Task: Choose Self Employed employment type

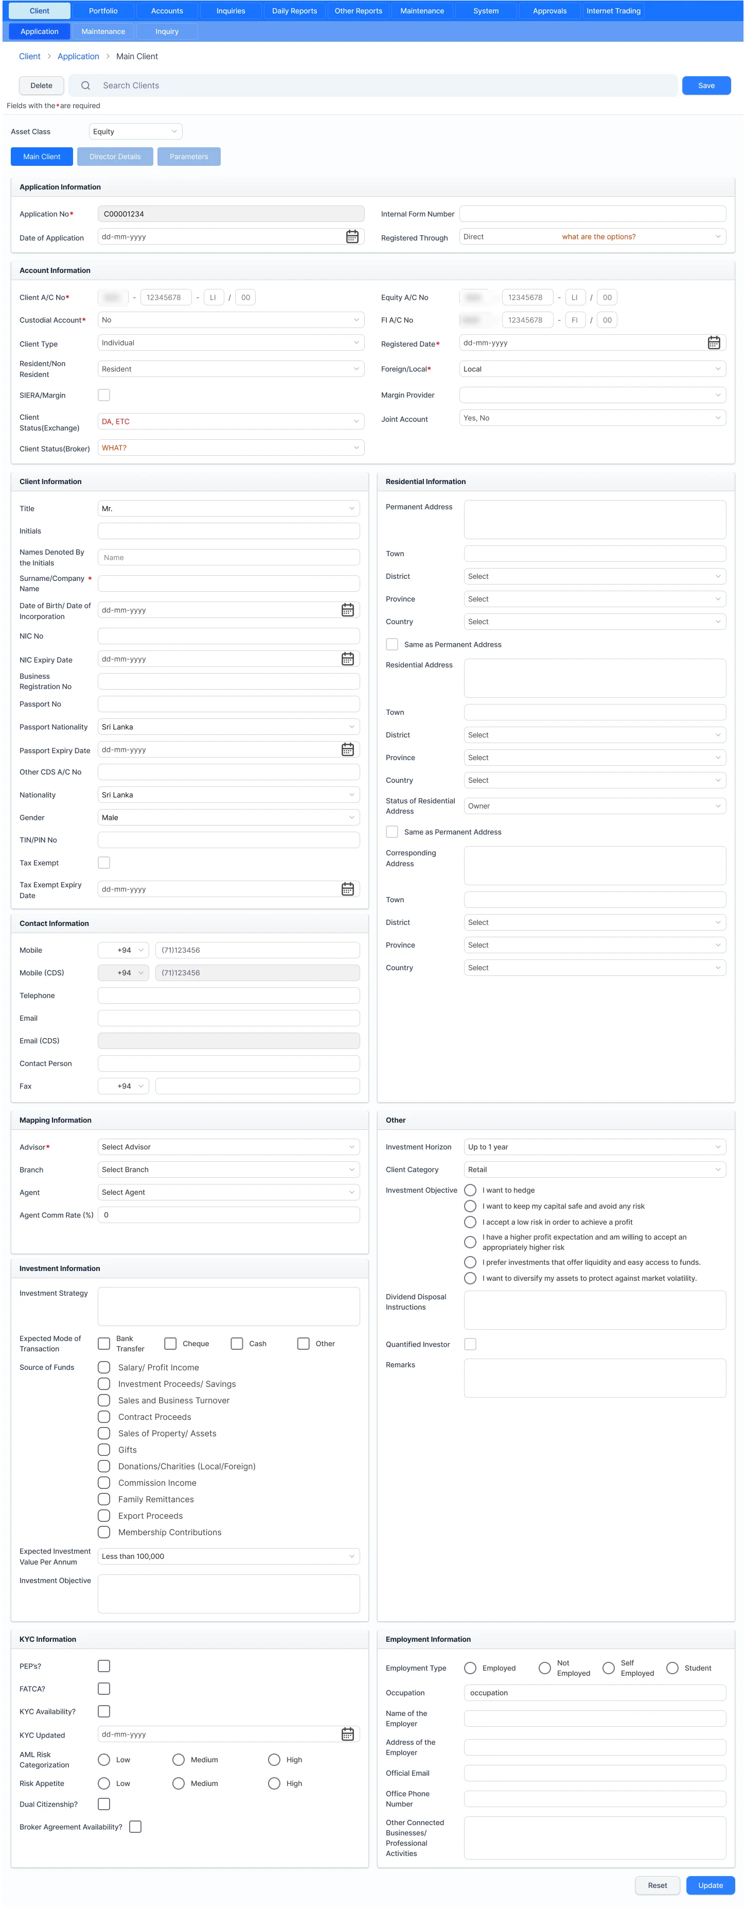Action: 609,1669
